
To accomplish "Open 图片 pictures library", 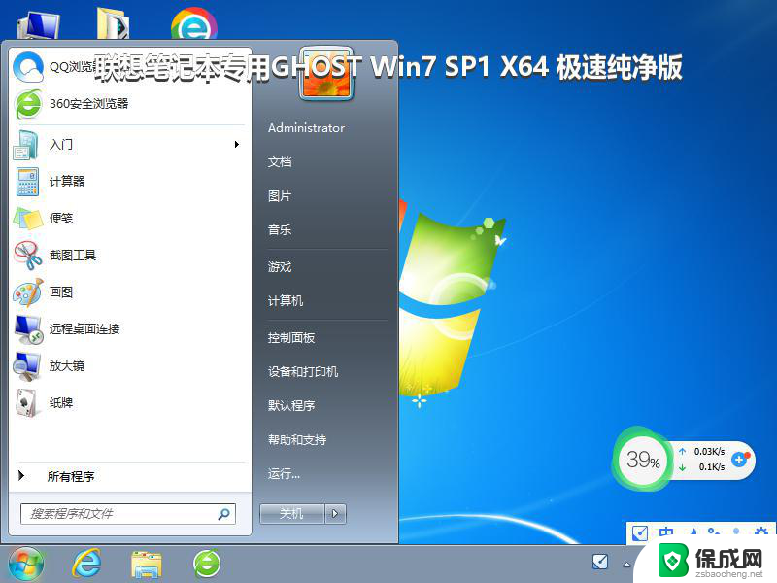I will tap(280, 196).
